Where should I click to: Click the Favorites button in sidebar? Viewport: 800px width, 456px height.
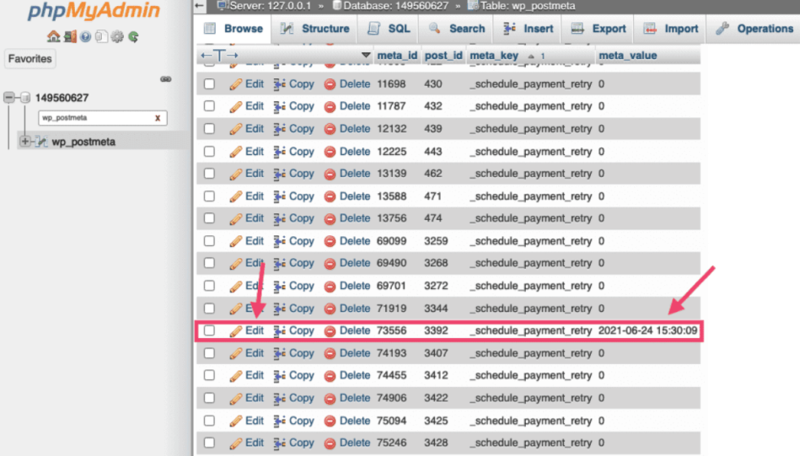point(30,59)
